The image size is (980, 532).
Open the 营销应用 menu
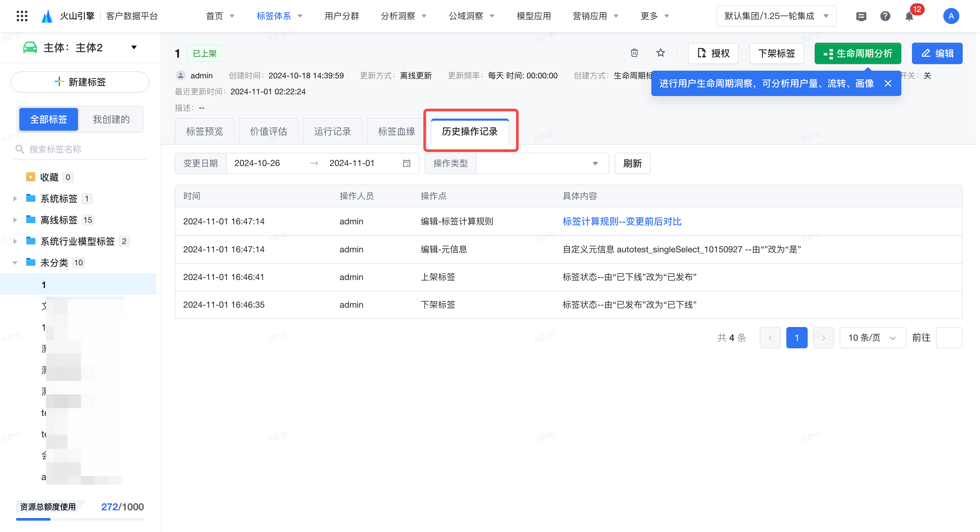(x=595, y=16)
